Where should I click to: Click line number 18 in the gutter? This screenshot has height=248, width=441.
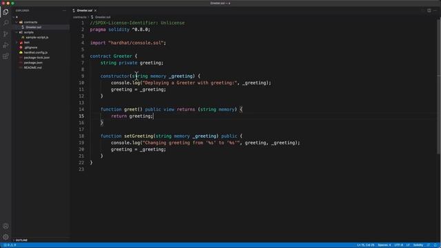tap(81, 136)
